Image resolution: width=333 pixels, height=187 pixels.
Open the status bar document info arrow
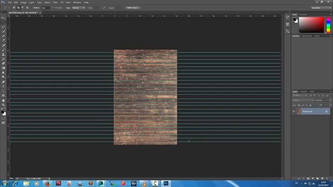click(49, 179)
